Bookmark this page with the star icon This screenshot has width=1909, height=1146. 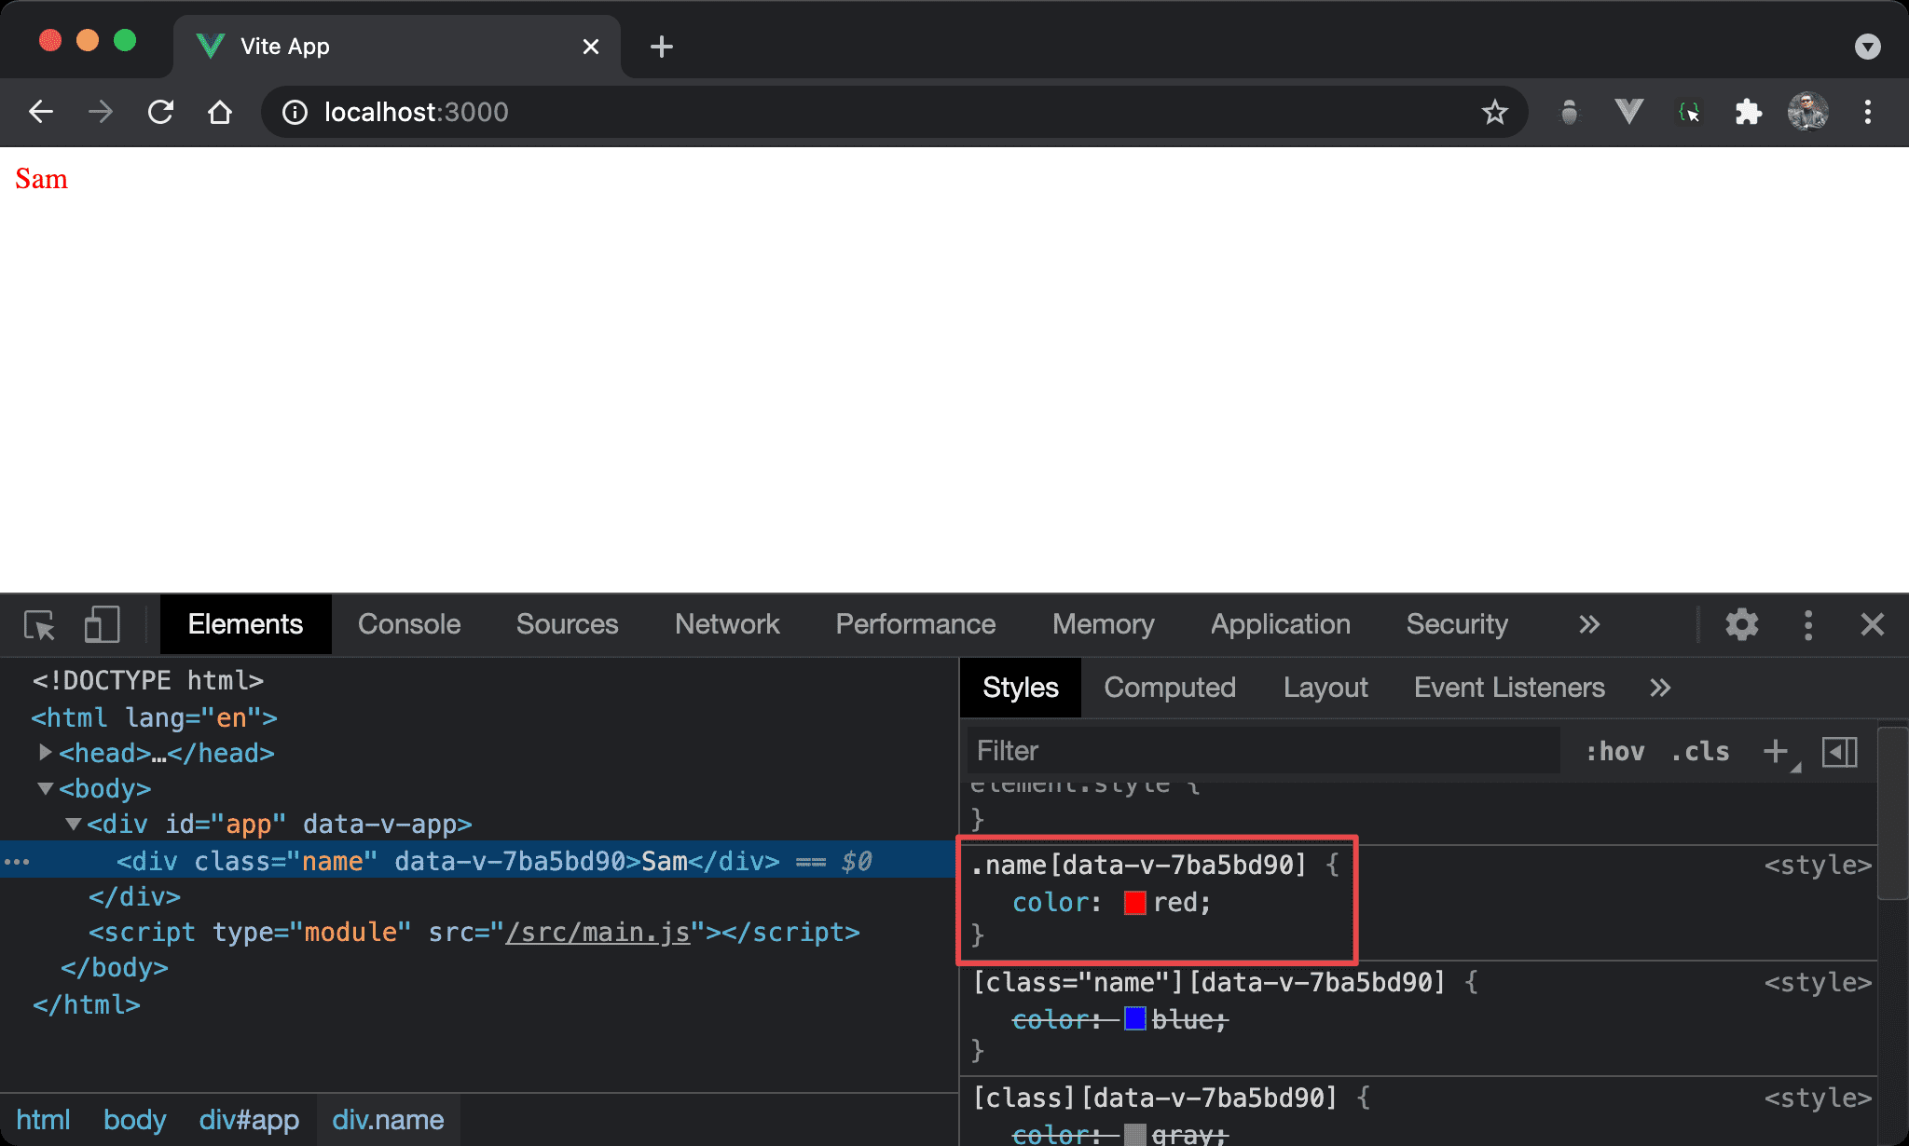pyautogui.click(x=1494, y=112)
